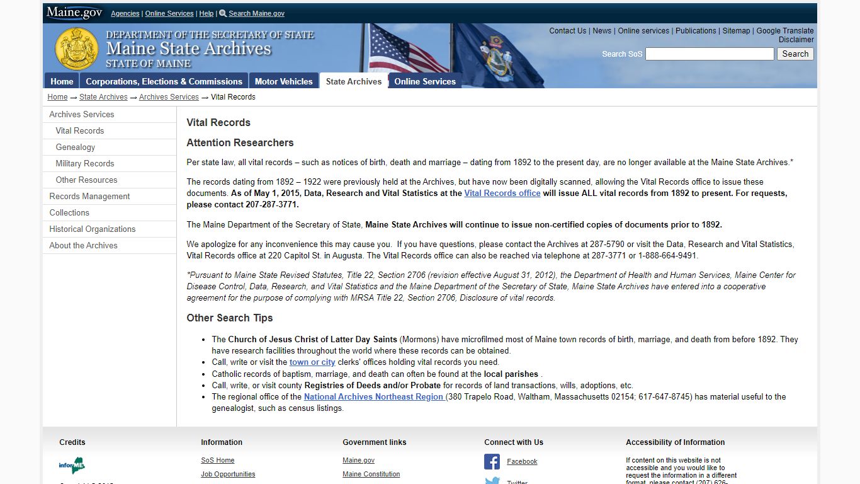860x484 pixels.
Task: Click the Connect with Us heading
Action: pos(514,442)
